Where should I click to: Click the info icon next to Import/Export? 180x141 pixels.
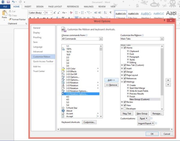(156, 123)
